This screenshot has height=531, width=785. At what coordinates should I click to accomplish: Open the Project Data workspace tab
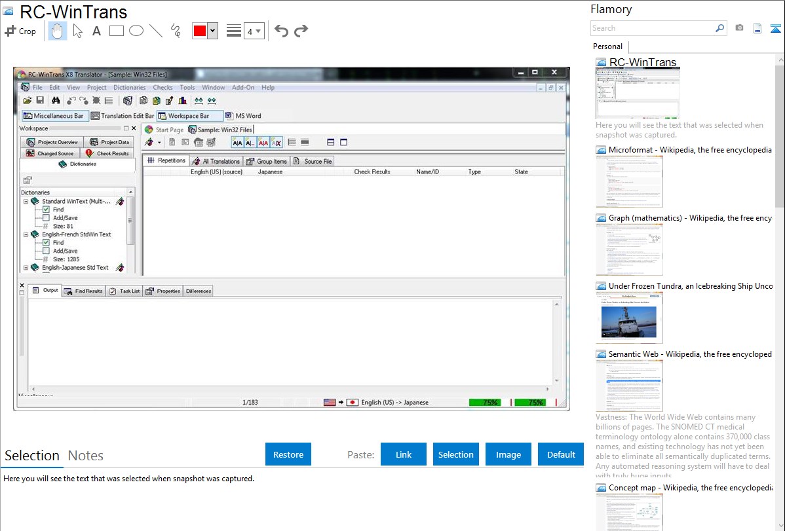pyautogui.click(x=109, y=142)
